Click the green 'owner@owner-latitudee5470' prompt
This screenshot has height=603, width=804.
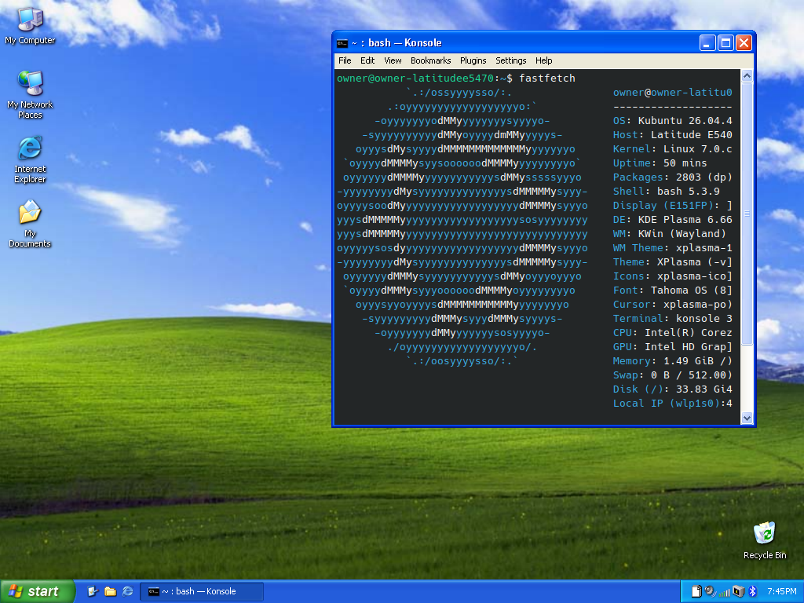point(415,78)
